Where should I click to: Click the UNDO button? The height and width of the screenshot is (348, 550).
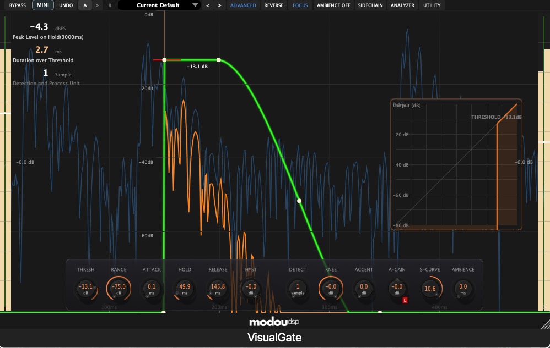66,5
